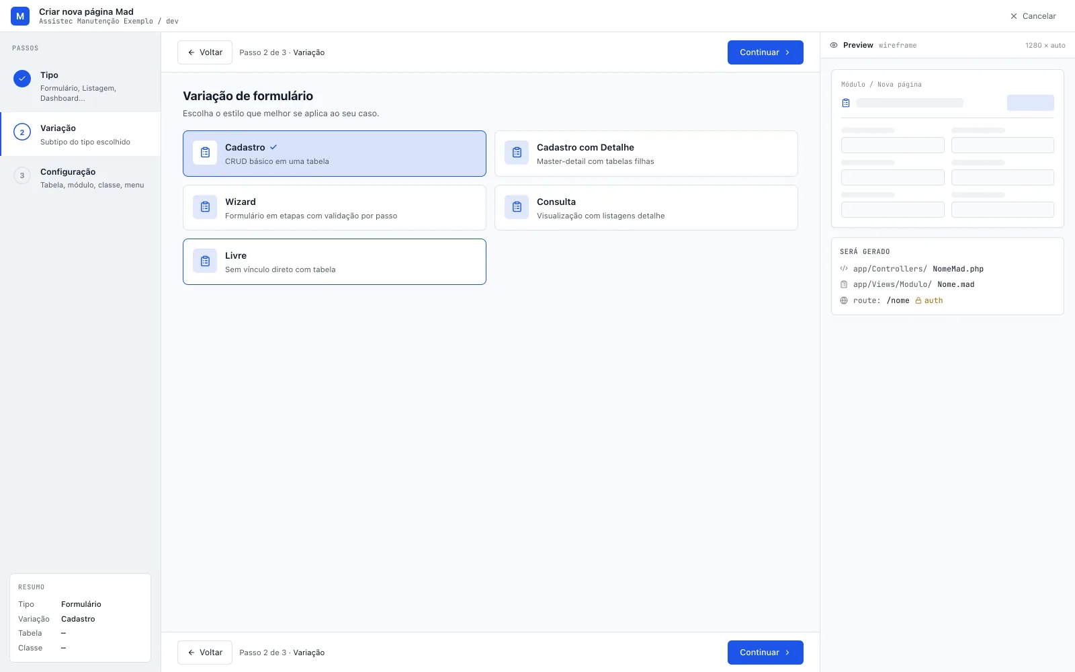Open the Configuração step in sidebar
The width and height of the screenshot is (1075, 672).
pyautogui.click(x=81, y=178)
